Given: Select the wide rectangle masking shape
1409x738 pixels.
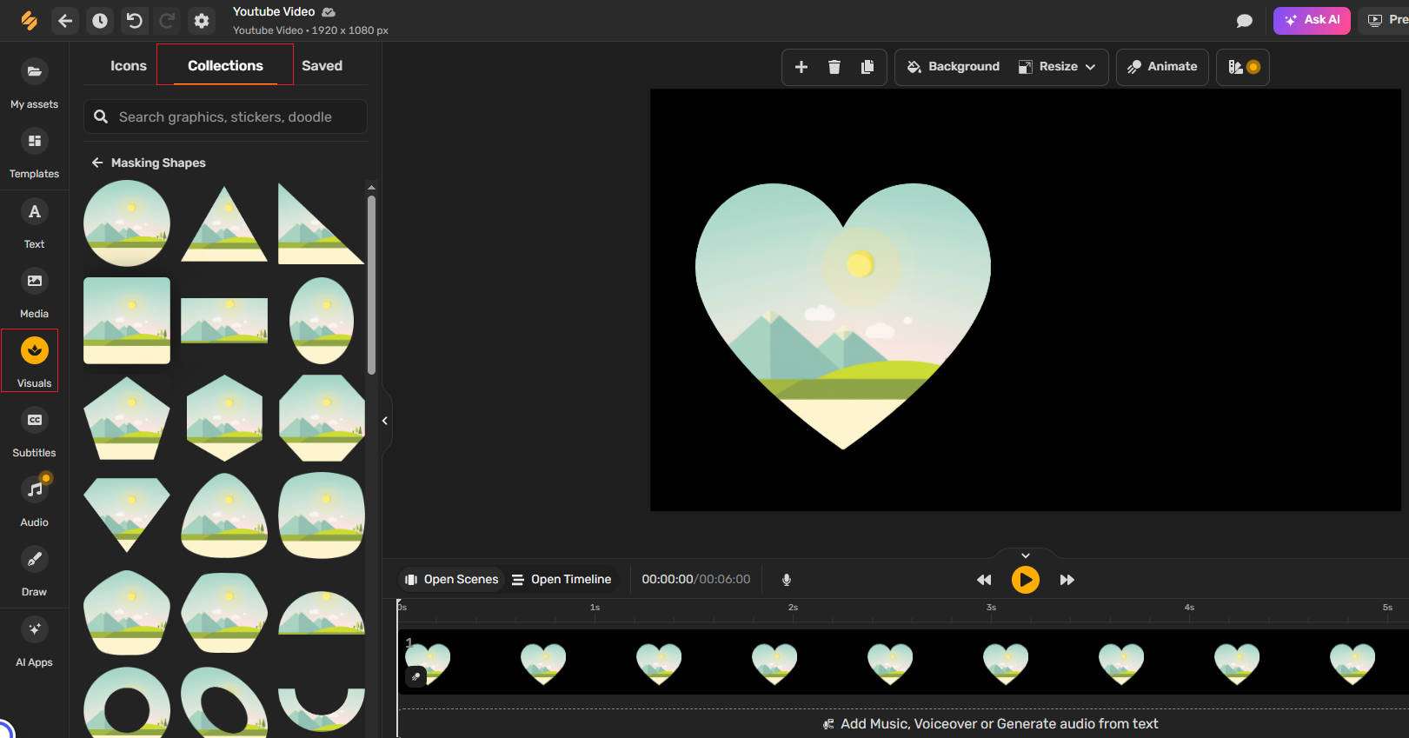Looking at the screenshot, I should [224, 321].
